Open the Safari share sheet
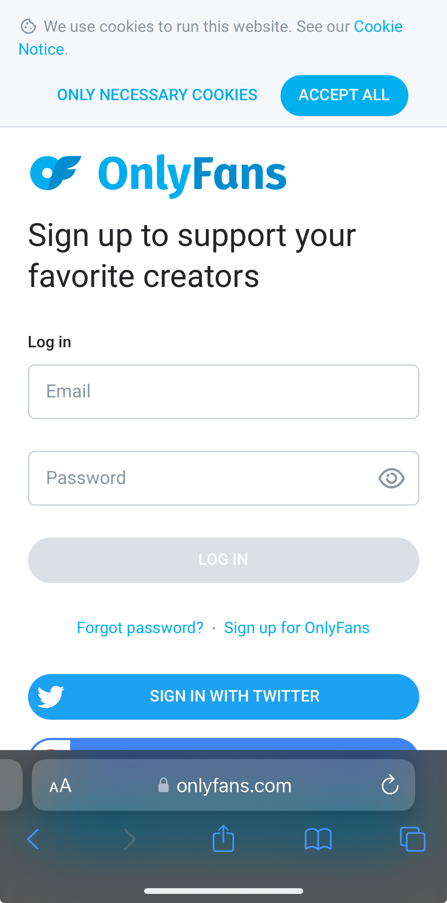The width and height of the screenshot is (447, 903). (223, 838)
